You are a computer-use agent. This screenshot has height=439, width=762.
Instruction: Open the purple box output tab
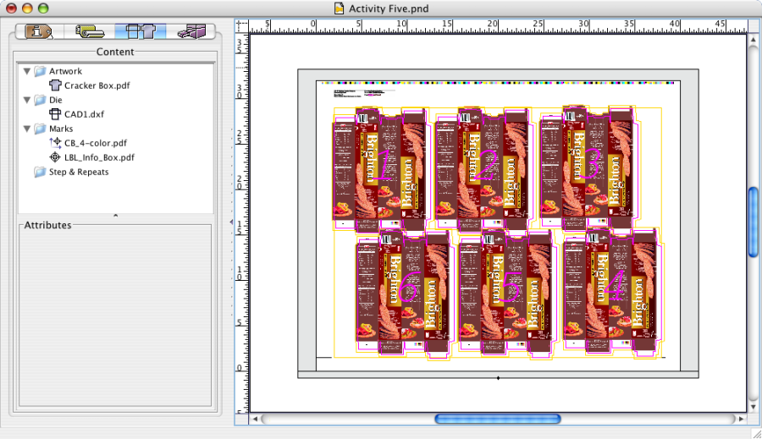pyautogui.click(x=191, y=32)
